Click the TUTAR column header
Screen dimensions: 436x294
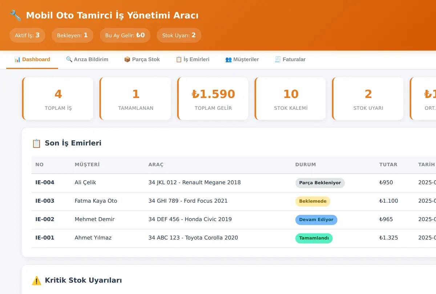[388, 165]
